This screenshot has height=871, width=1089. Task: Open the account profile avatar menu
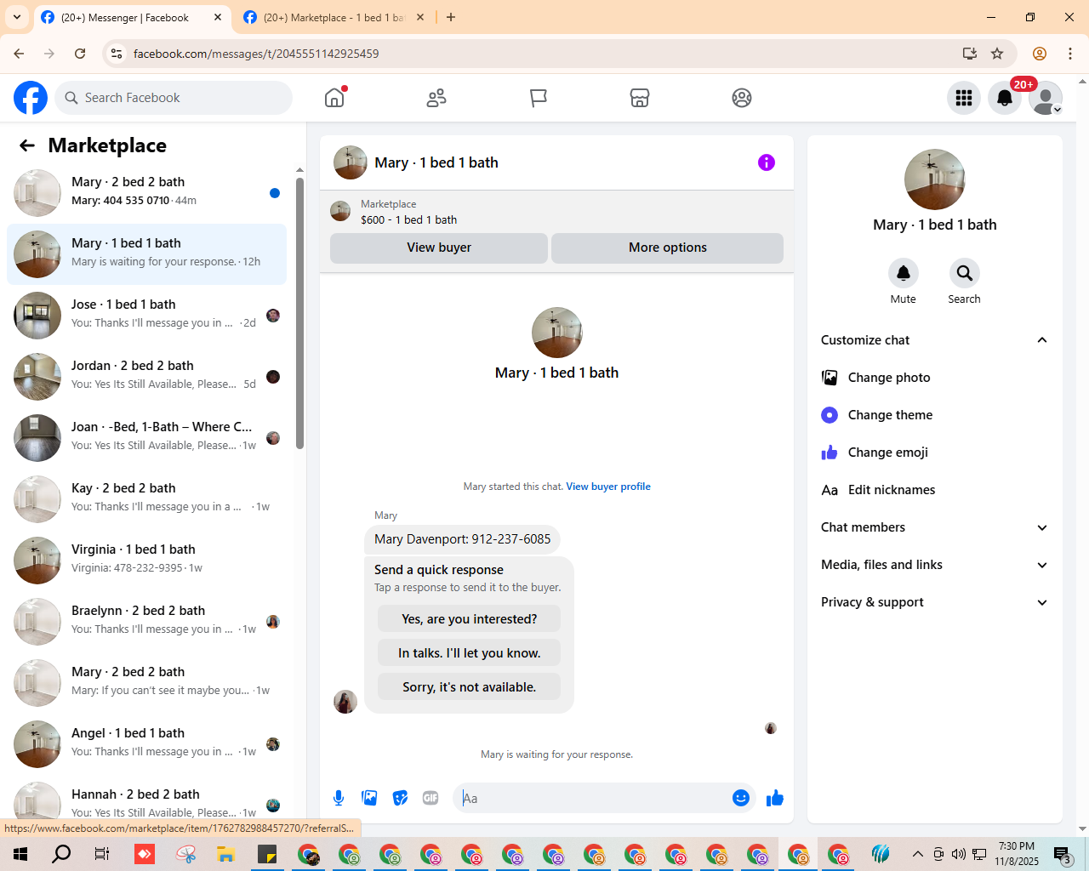click(1046, 98)
